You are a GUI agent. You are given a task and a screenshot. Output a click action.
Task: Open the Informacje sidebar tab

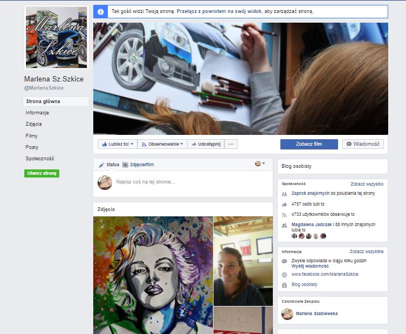pos(37,113)
